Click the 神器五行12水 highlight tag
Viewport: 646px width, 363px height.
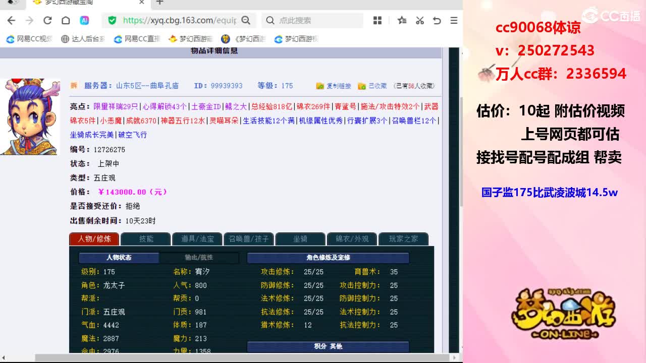tap(183, 120)
